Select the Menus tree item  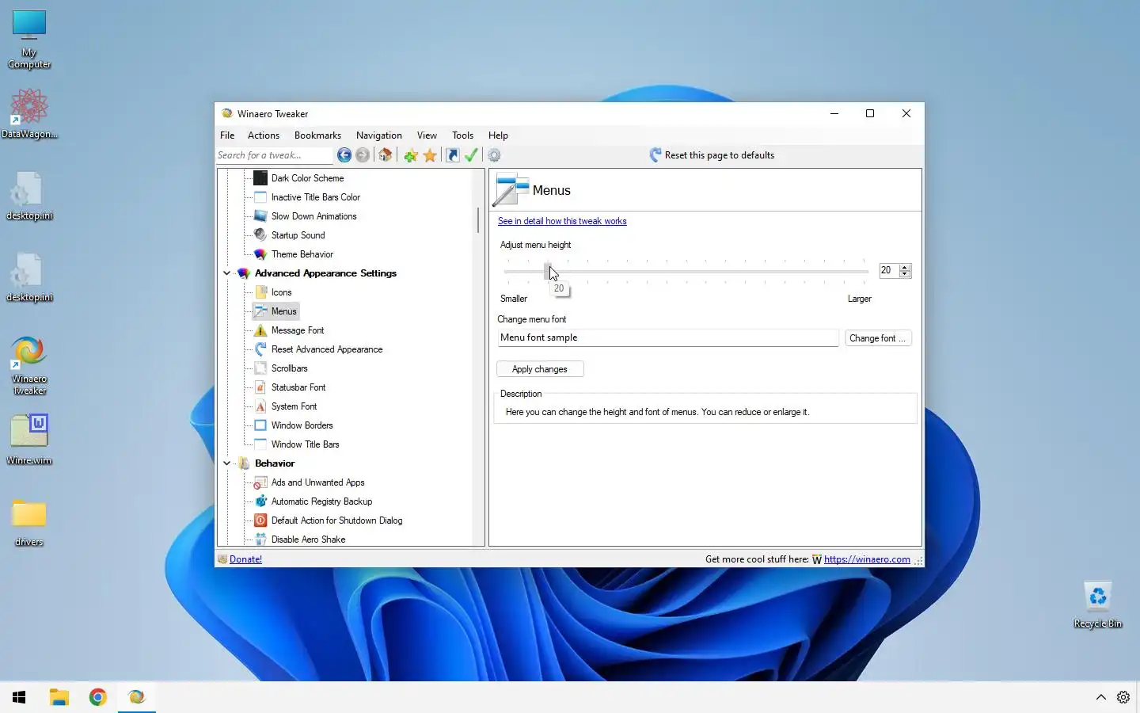(x=283, y=311)
